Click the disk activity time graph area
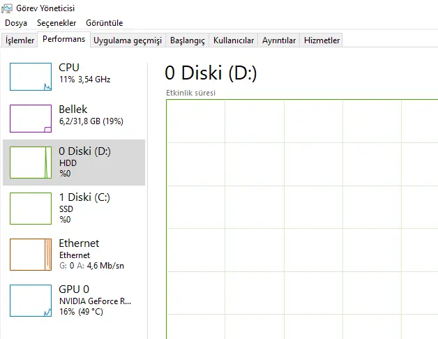The image size is (438, 339). pyautogui.click(x=302, y=219)
